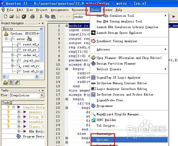Expand the Assembler task node
The height and width of the screenshot is (146, 178).
tap(19, 121)
